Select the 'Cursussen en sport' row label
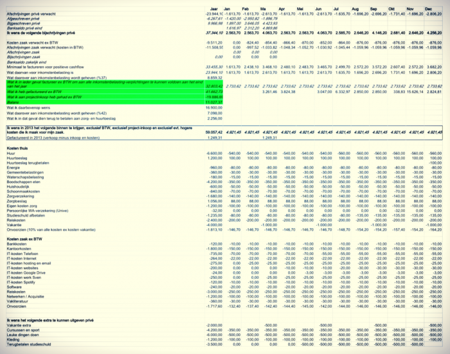The image size is (450, 354). click(x=24, y=330)
